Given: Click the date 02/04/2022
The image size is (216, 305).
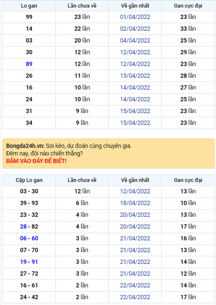Looking at the screenshot, I should [x=135, y=29].
